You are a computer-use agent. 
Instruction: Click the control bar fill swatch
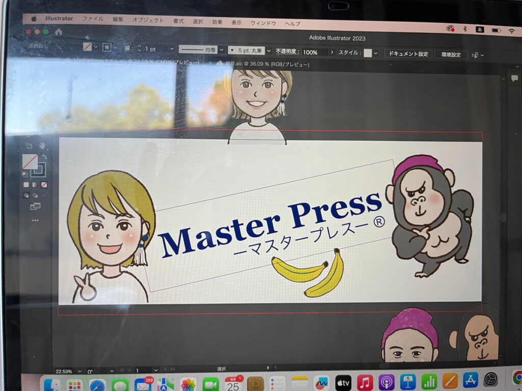[x=87, y=47]
